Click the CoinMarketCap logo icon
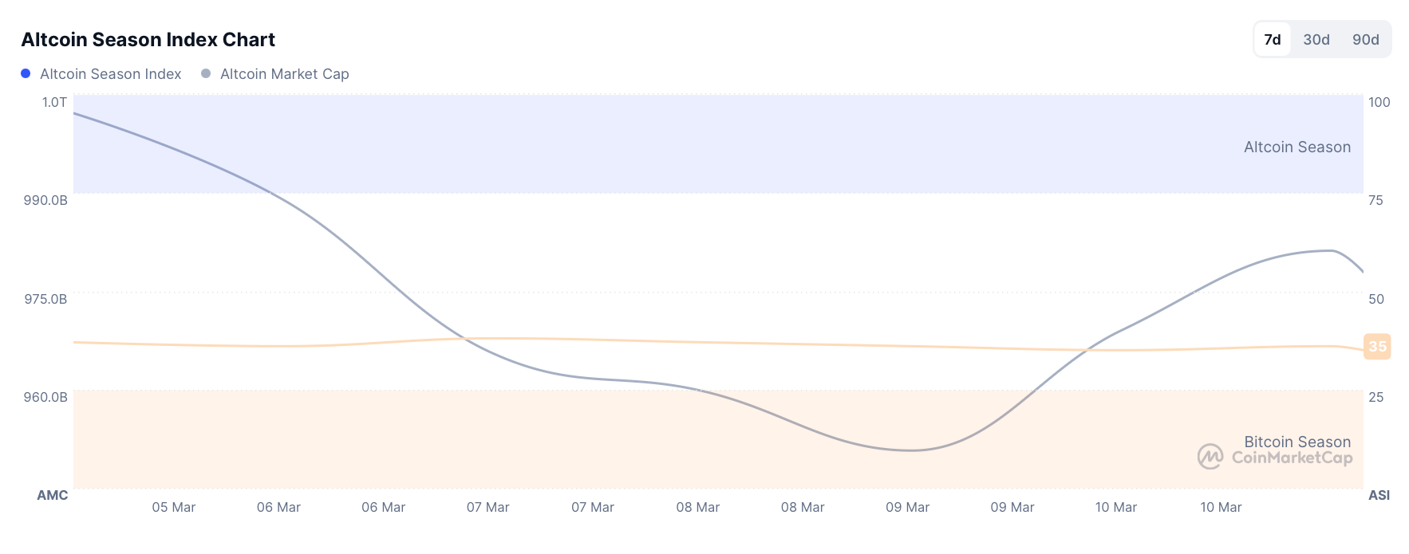 (1210, 457)
